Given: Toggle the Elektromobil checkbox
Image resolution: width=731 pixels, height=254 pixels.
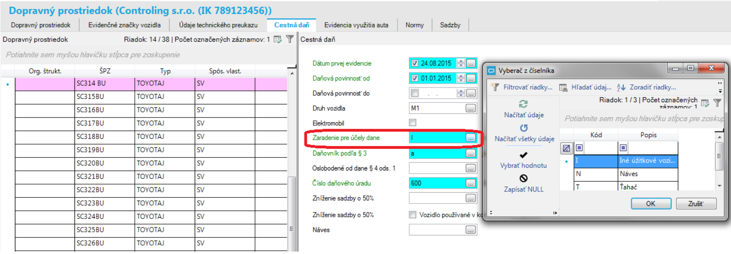Looking at the screenshot, I should [x=413, y=123].
